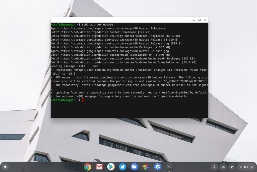Image resolution: width=257 pixels, height=172 pixels.
Task: Click the 'W: GPG error' warning line
Action: coord(130,78)
